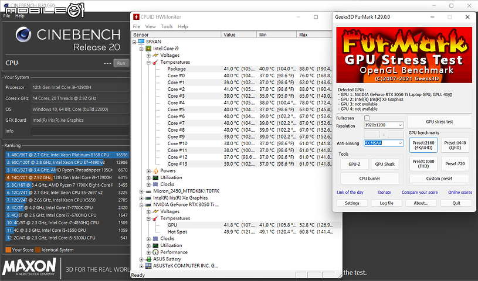Click the FurMark GPU Stress Test banner
This screenshot has height=281, width=478.
coord(404,55)
